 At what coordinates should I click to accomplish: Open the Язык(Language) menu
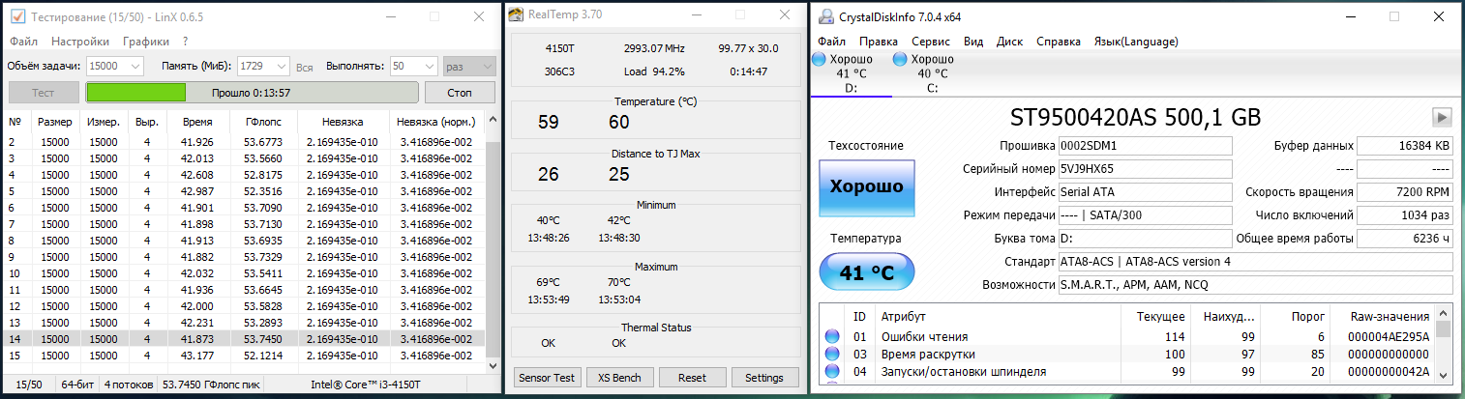coord(1135,42)
